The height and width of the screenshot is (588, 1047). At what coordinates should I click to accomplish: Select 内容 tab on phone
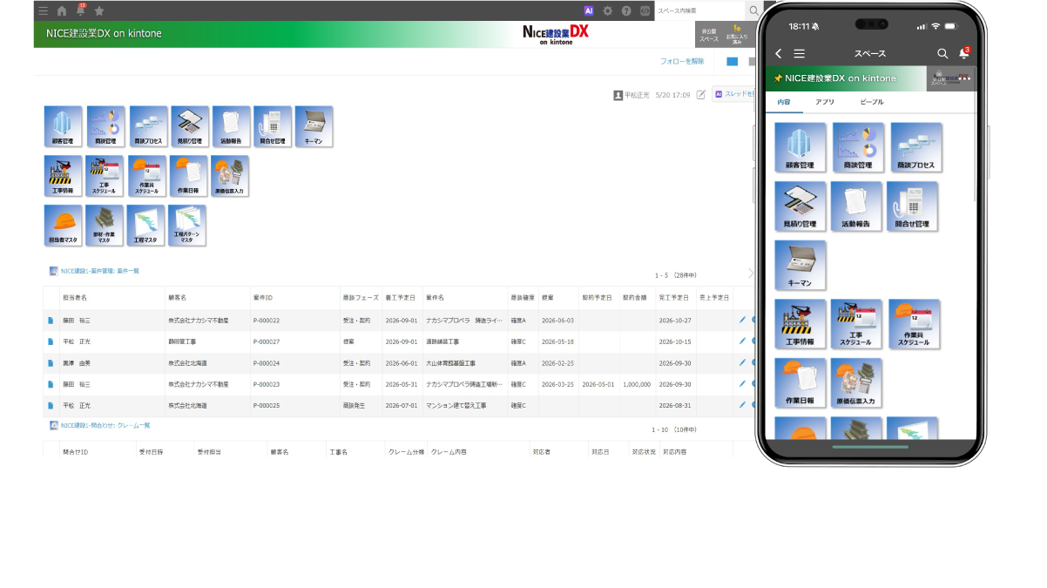point(784,102)
